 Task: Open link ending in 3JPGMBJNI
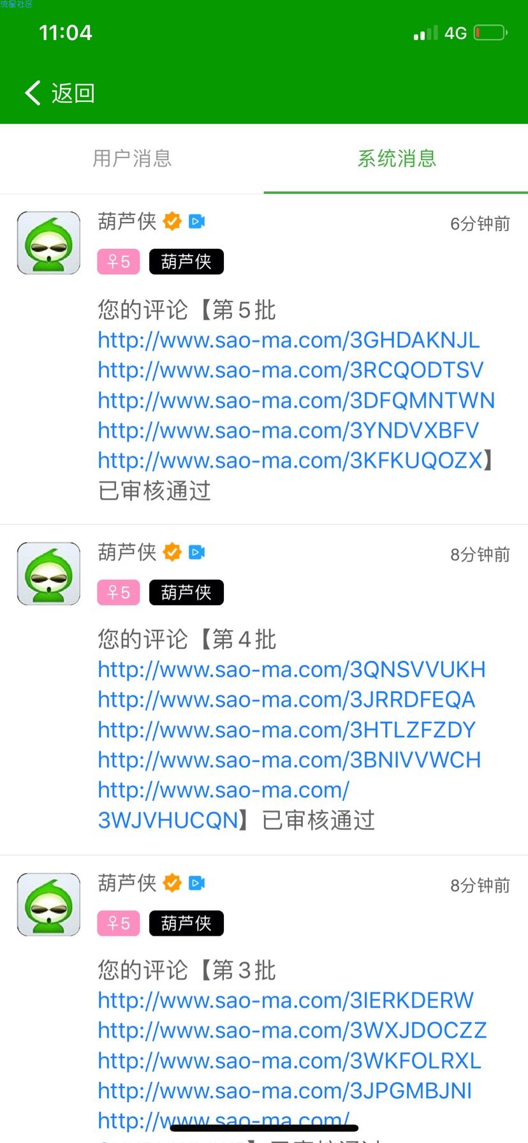[x=285, y=1091]
